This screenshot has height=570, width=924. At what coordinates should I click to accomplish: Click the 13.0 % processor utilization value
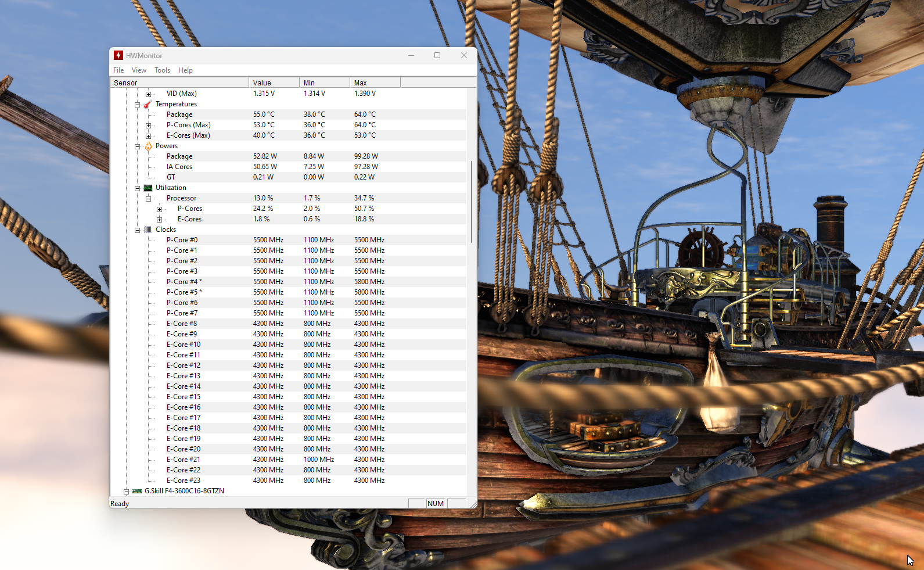tap(263, 198)
